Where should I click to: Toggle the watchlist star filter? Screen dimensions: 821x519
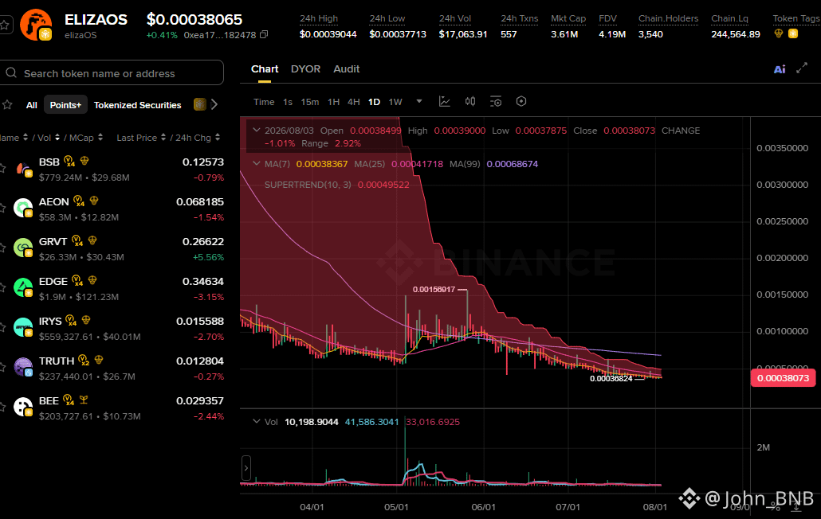pos(7,104)
